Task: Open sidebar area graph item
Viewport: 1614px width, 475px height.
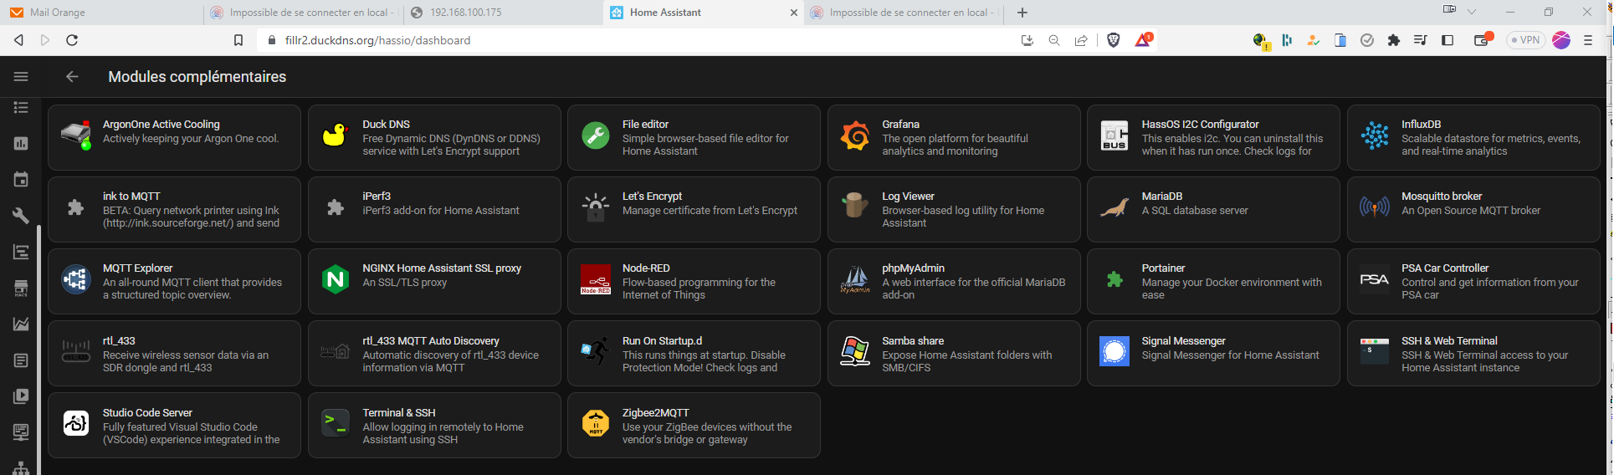Action: 21,324
